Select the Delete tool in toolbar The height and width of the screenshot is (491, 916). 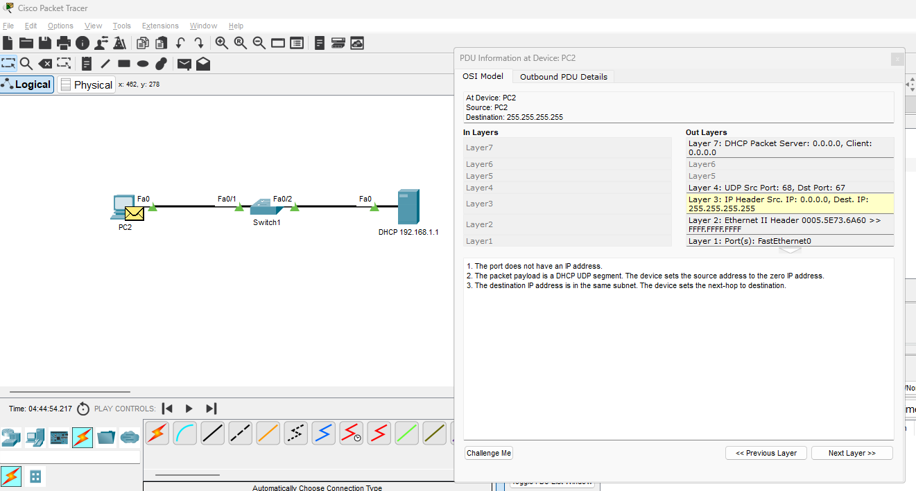tap(45, 64)
